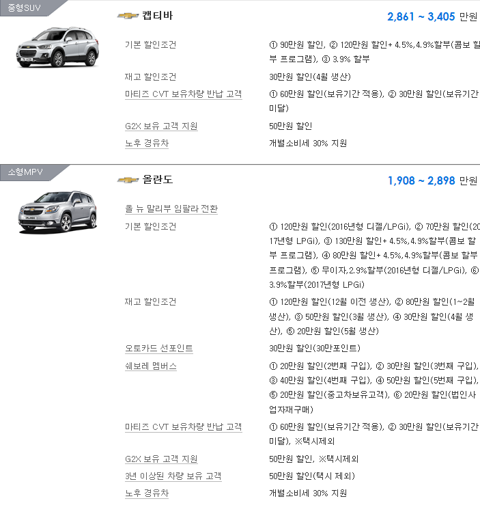
Task: Click Captiva's 노후 경유차 link
Action: click(147, 144)
